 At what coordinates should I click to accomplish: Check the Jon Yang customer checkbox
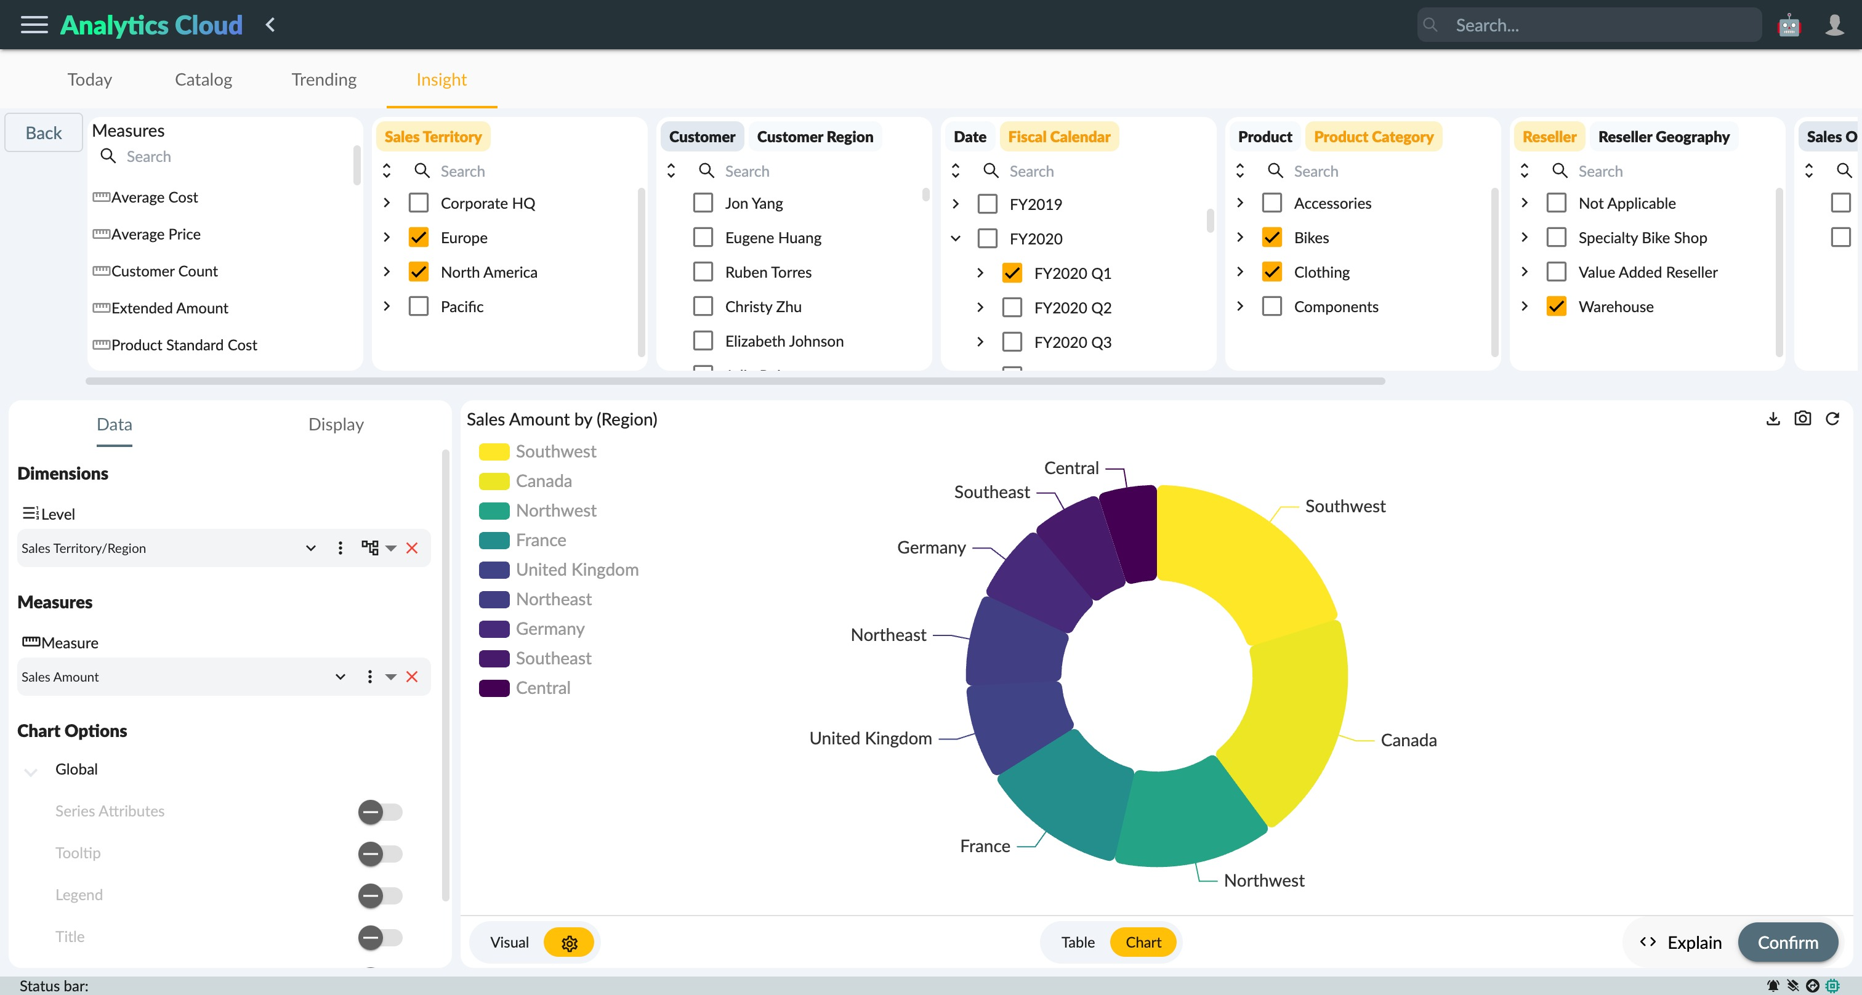(x=703, y=203)
